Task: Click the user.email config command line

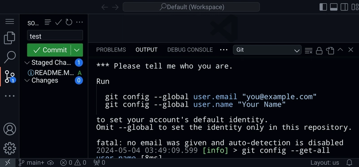Action: pos(210,97)
